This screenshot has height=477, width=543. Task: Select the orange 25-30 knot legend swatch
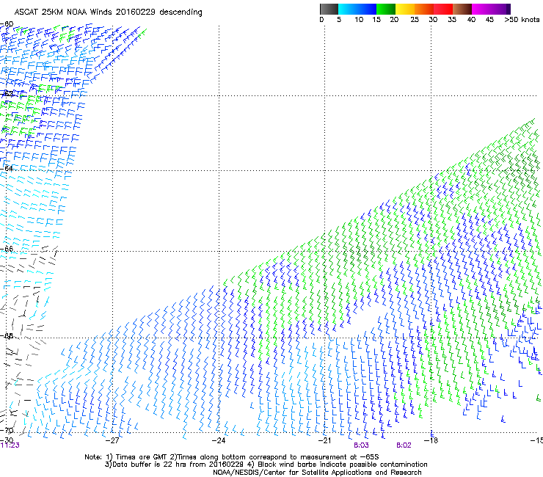tap(424, 9)
